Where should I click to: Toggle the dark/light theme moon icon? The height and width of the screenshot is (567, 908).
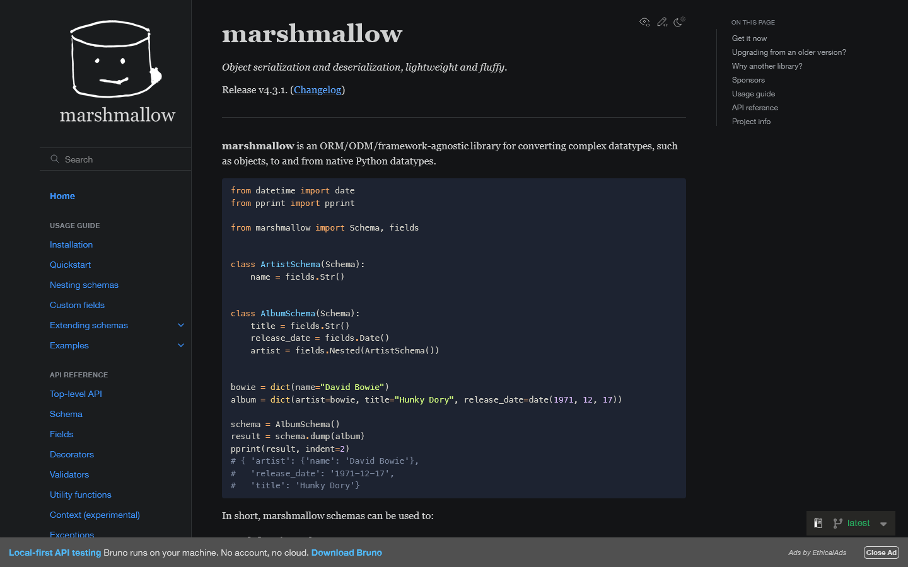tap(679, 22)
